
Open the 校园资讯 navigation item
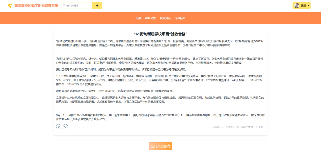[x=165, y=18]
